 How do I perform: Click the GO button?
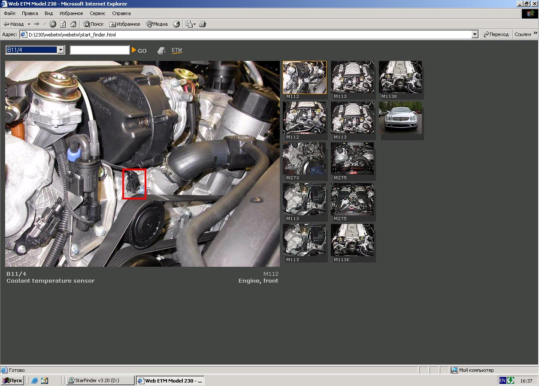click(139, 51)
